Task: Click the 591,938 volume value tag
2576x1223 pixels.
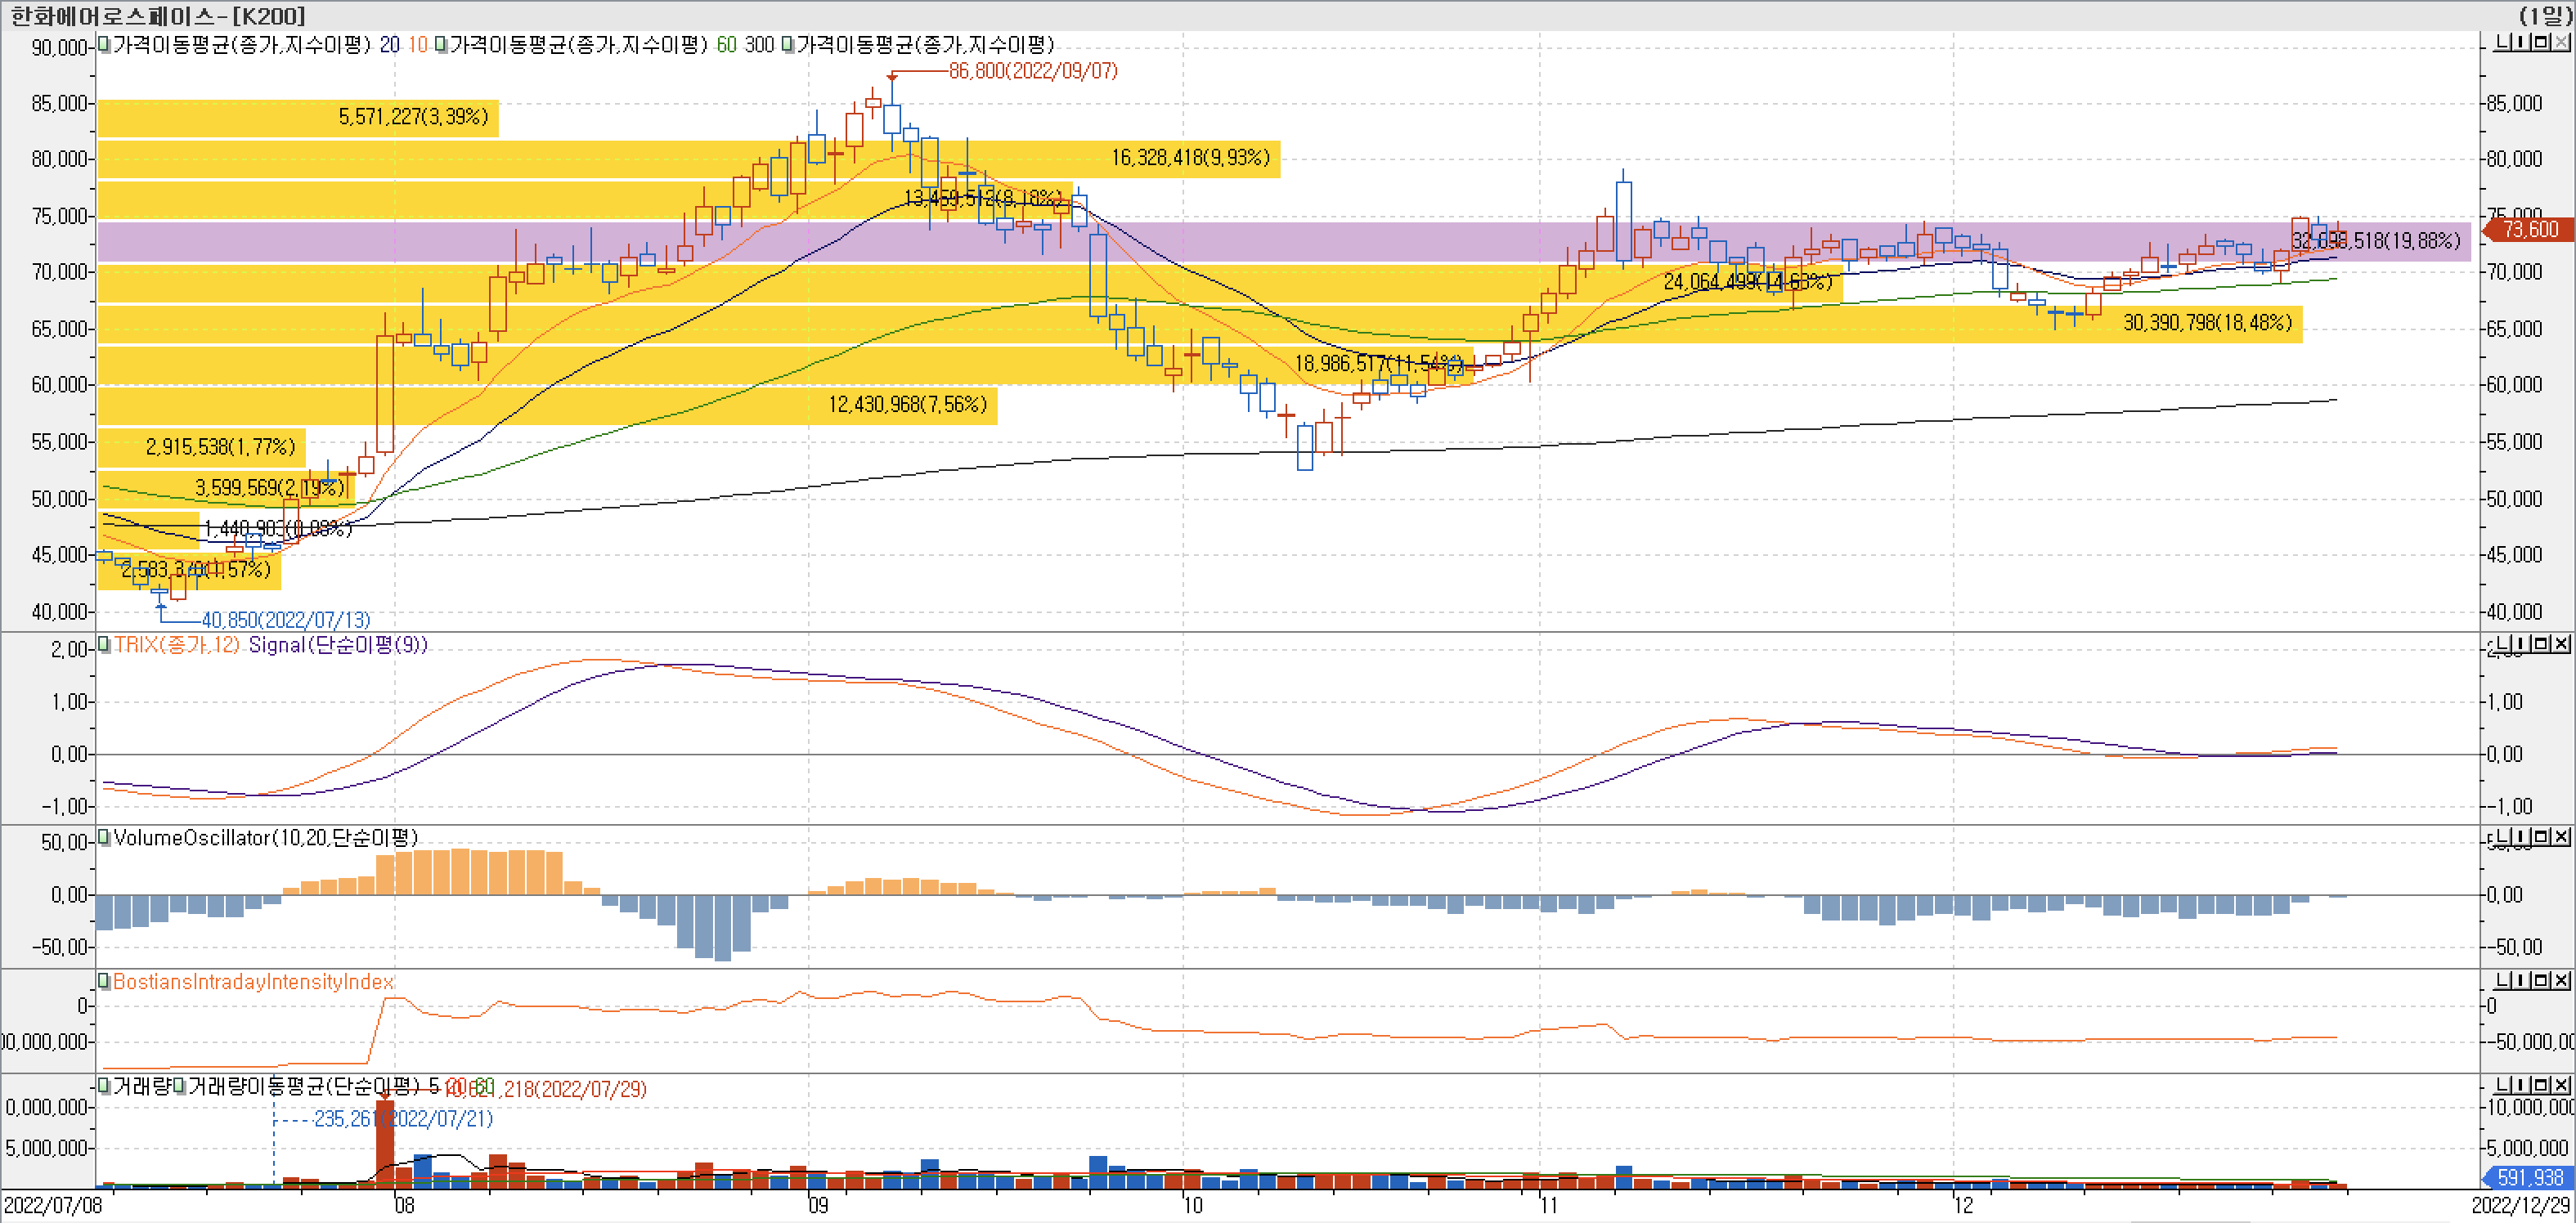Action: click(x=2531, y=1178)
